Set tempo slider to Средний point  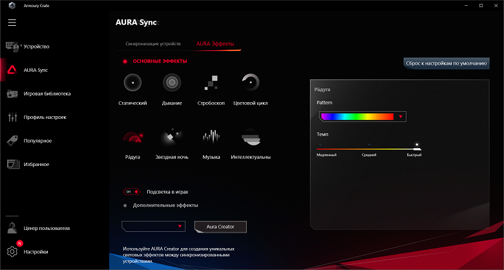pyautogui.click(x=369, y=145)
